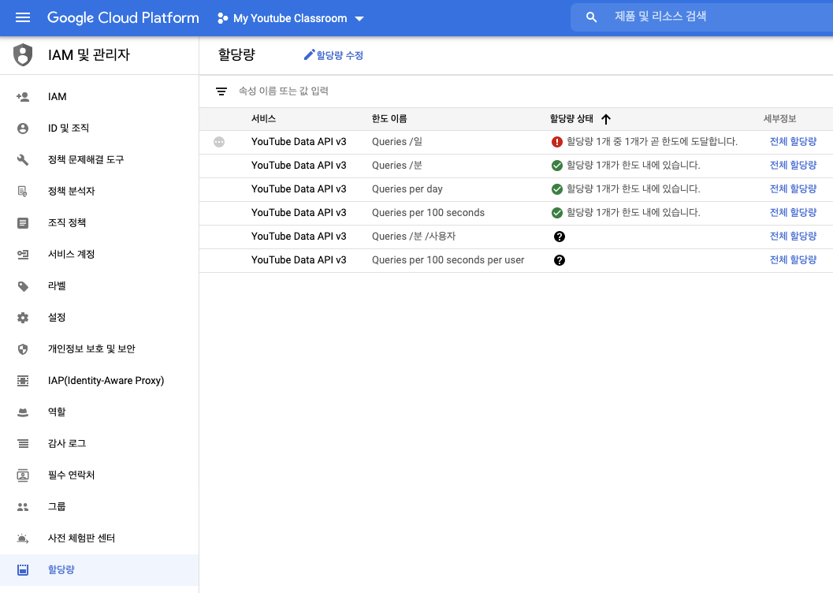Click the 설정 gear icon
Screen dimensions: 833x593
pyautogui.click(x=23, y=317)
